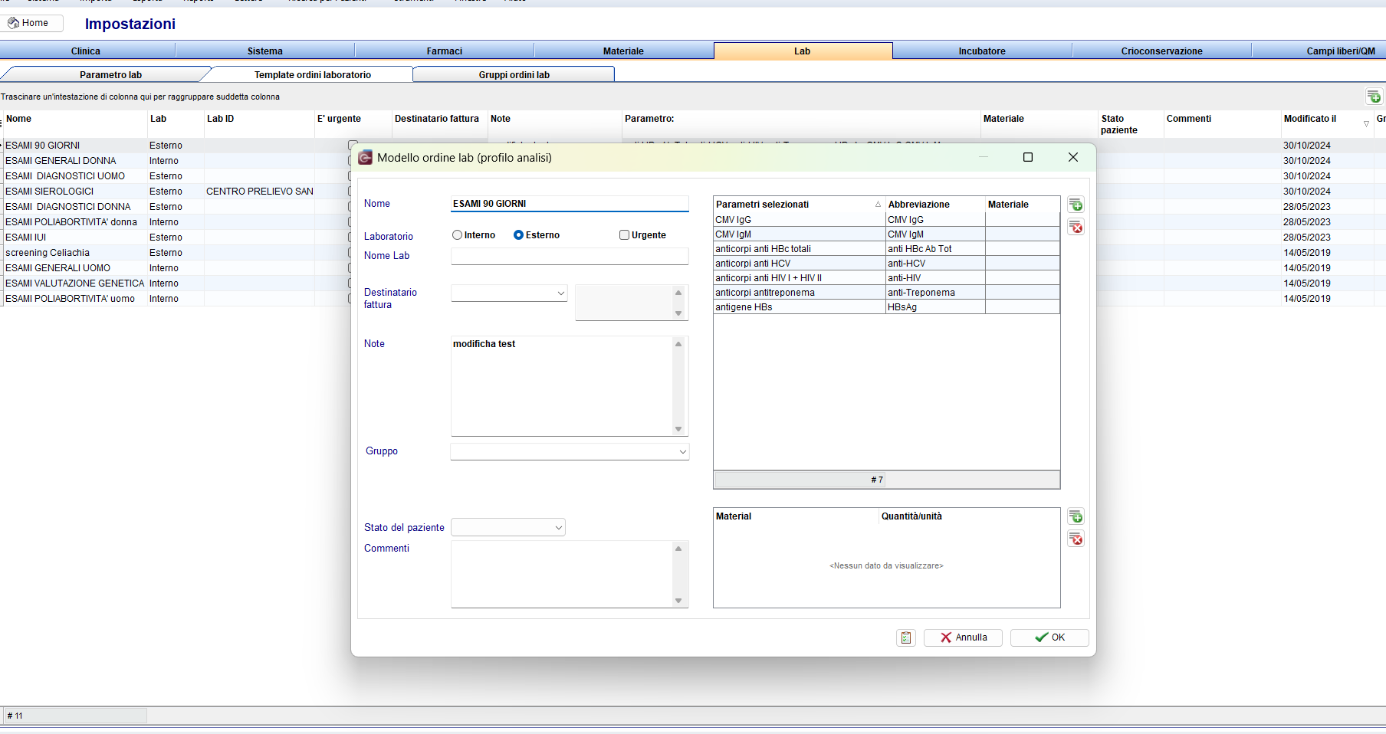The height and width of the screenshot is (734, 1386).
Task: Click Note area scroll down arrow
Action: pos(678,429)
